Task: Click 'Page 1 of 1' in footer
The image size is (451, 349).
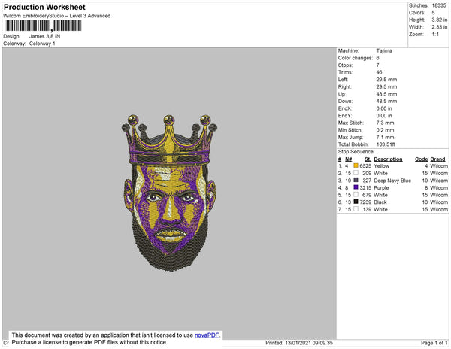Action: click(434, 343)
